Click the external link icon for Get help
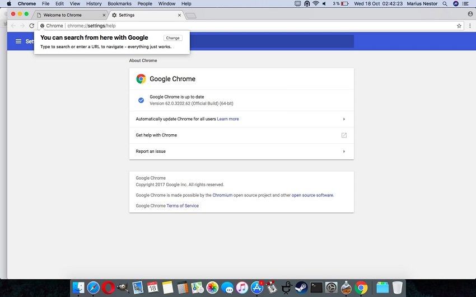 click(344, 135)
